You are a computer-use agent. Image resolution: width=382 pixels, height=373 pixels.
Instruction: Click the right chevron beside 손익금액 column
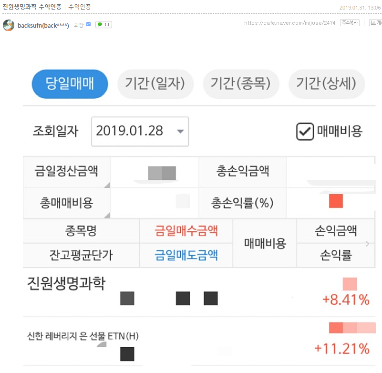point(367,243)
